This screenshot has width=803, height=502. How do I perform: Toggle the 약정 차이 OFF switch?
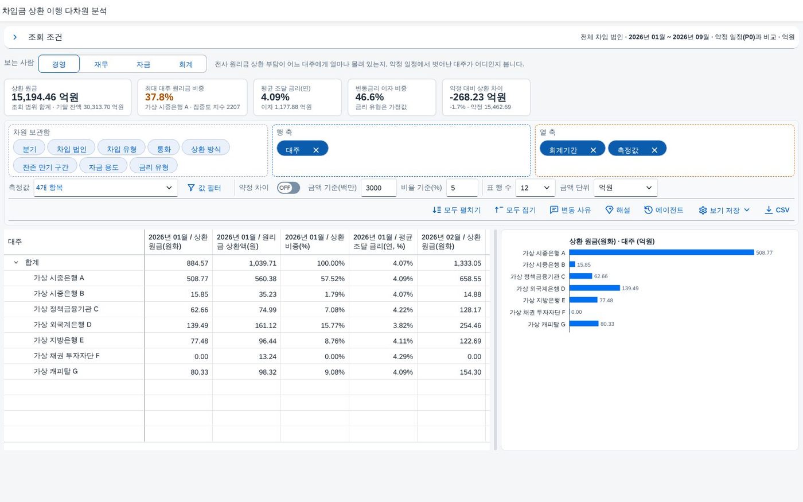click(289, 188)
